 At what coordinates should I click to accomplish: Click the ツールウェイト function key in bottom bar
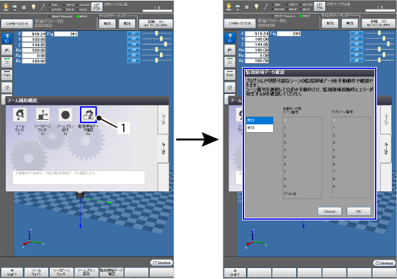point(36,273)
